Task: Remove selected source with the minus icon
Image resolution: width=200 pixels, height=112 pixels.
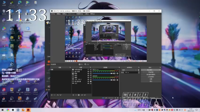Action: coord(76,95)
